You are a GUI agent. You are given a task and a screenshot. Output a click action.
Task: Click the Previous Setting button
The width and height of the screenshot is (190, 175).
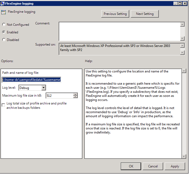tap(115, 14)
